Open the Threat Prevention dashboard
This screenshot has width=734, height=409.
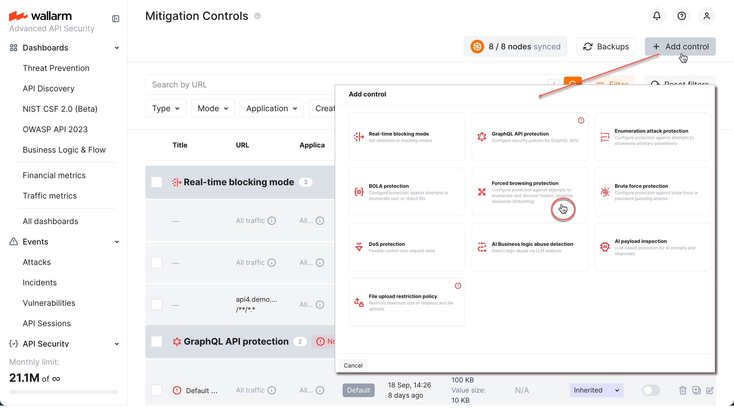56,68
